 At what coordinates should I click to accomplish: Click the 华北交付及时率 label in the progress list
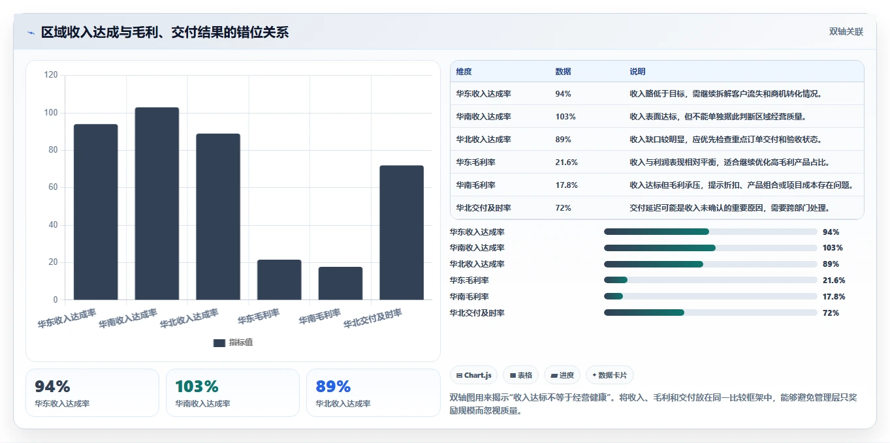tap(477, 313)
